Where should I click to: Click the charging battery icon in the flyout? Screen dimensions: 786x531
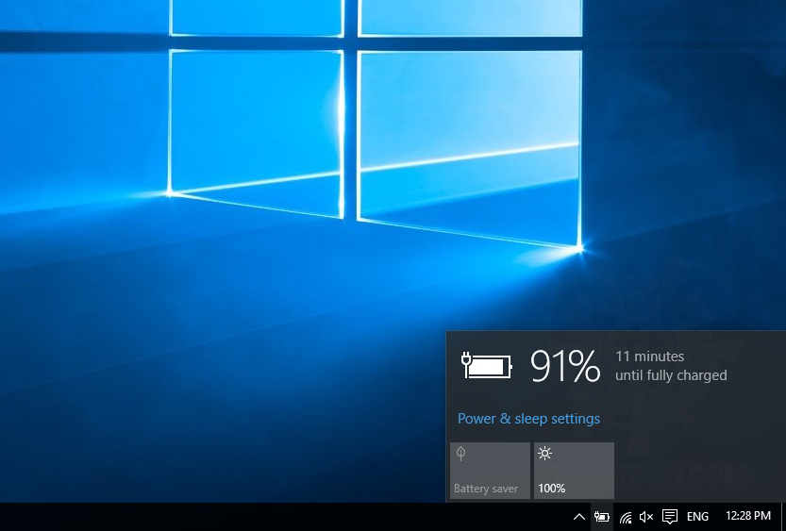pyautogui.click(x=487, y=366)
